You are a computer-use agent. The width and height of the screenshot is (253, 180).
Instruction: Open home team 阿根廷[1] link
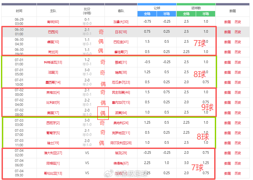(x=53, y=163)
